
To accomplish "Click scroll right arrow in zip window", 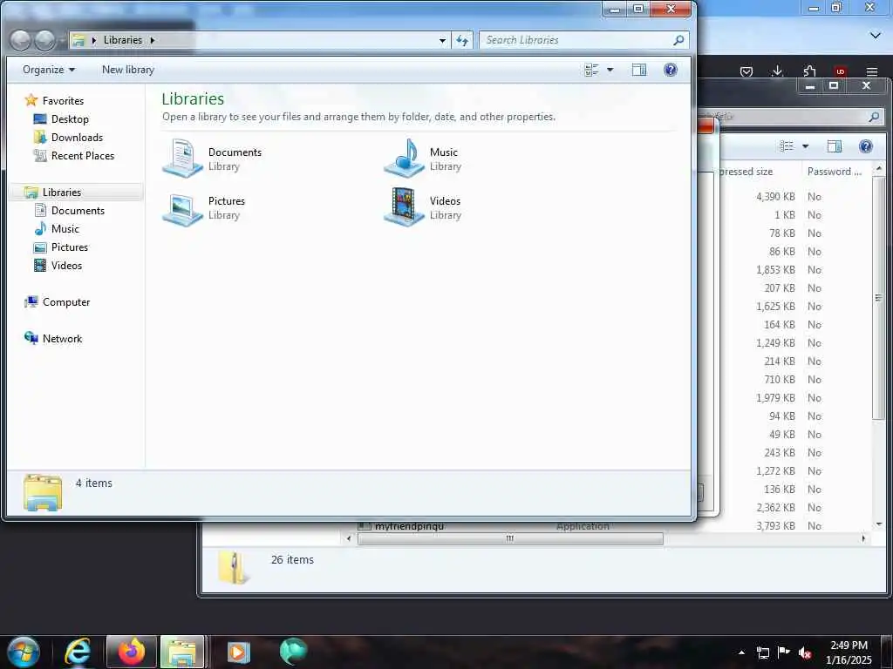I will point(863,538).
